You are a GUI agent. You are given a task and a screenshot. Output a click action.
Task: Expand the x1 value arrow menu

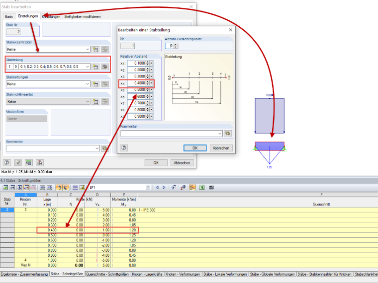[x=151, y=63]
